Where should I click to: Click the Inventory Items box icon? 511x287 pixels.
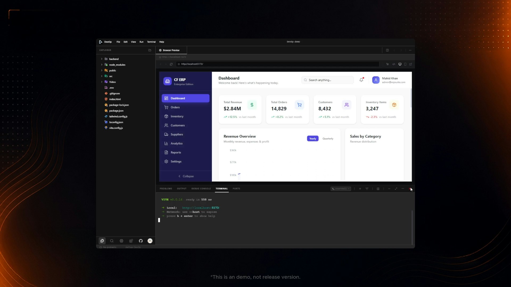394,105
